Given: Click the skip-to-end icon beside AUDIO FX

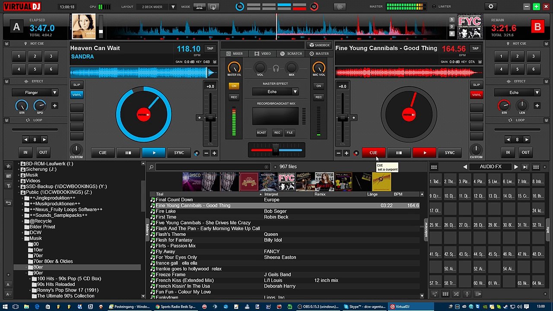Looking at the screenshot, I should point(525,167).
